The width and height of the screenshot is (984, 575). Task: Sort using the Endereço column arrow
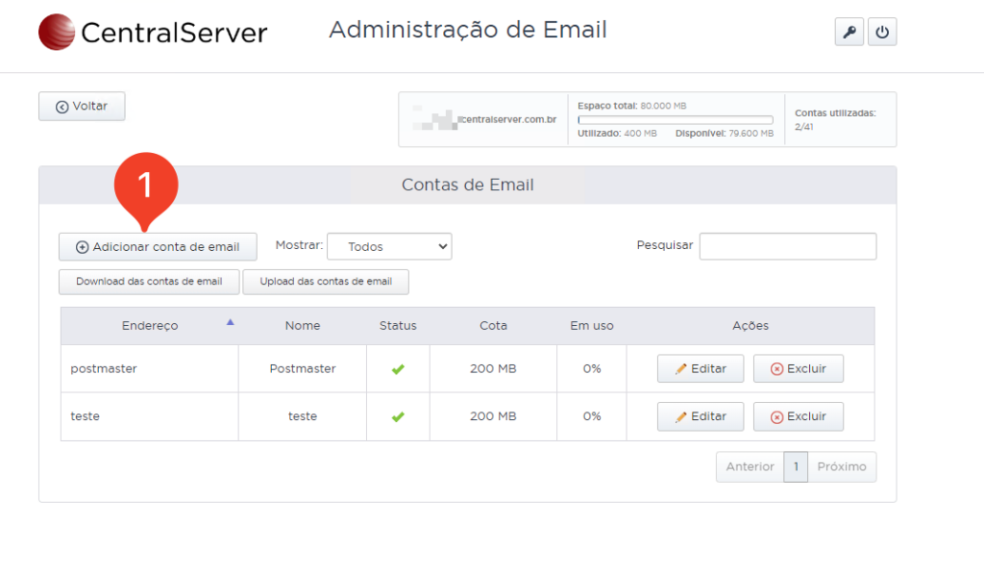pyautogui.click(x=230, y=322)
